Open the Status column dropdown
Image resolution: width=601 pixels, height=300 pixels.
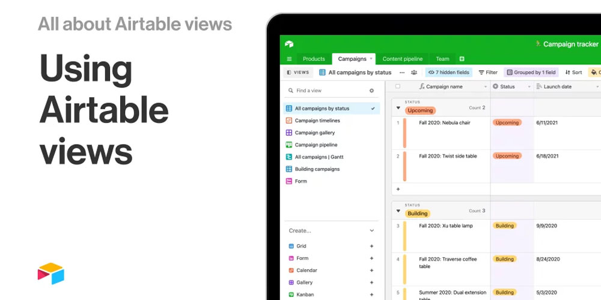[x=529, y=87]
